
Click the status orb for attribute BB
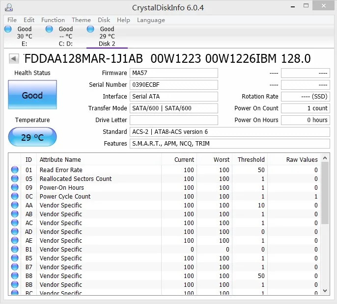[15, 284]
